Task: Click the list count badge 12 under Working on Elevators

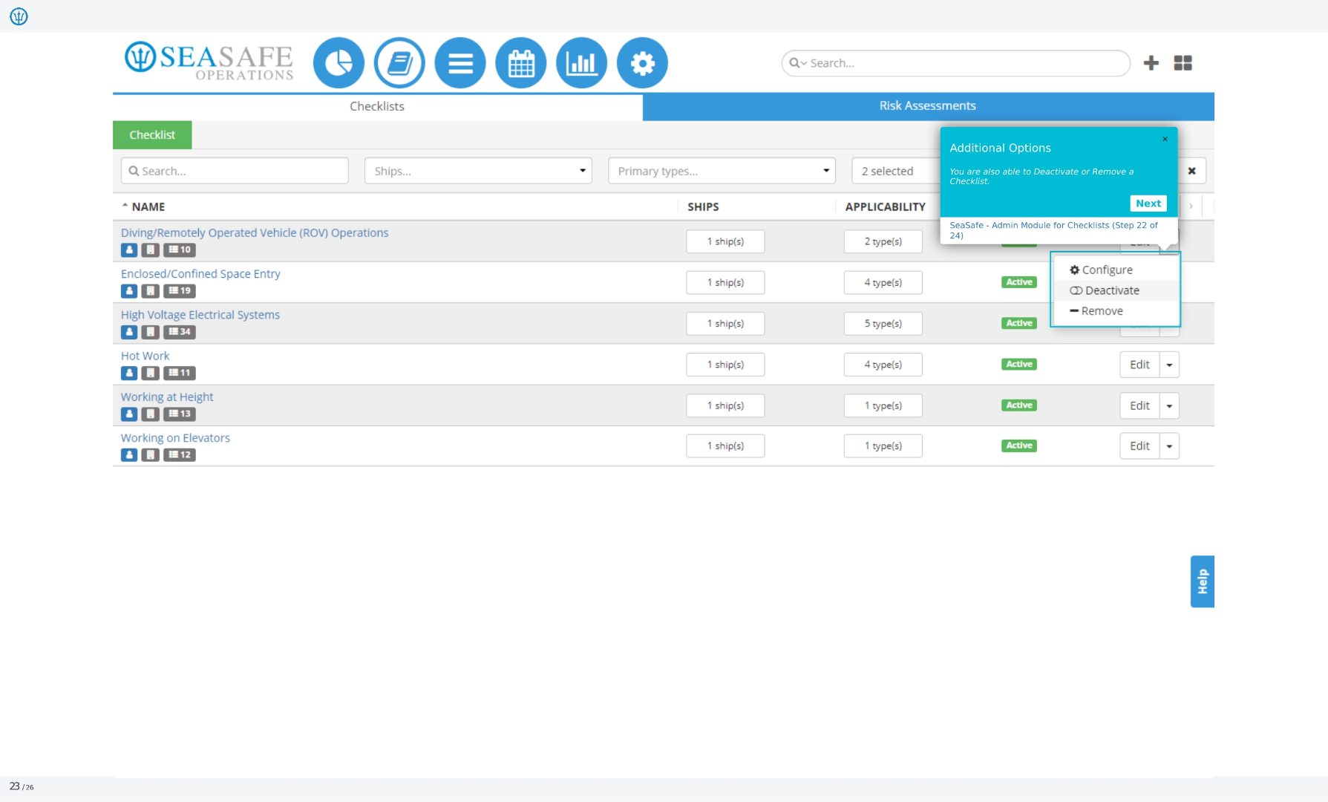Action: click(x=180, y=454)
